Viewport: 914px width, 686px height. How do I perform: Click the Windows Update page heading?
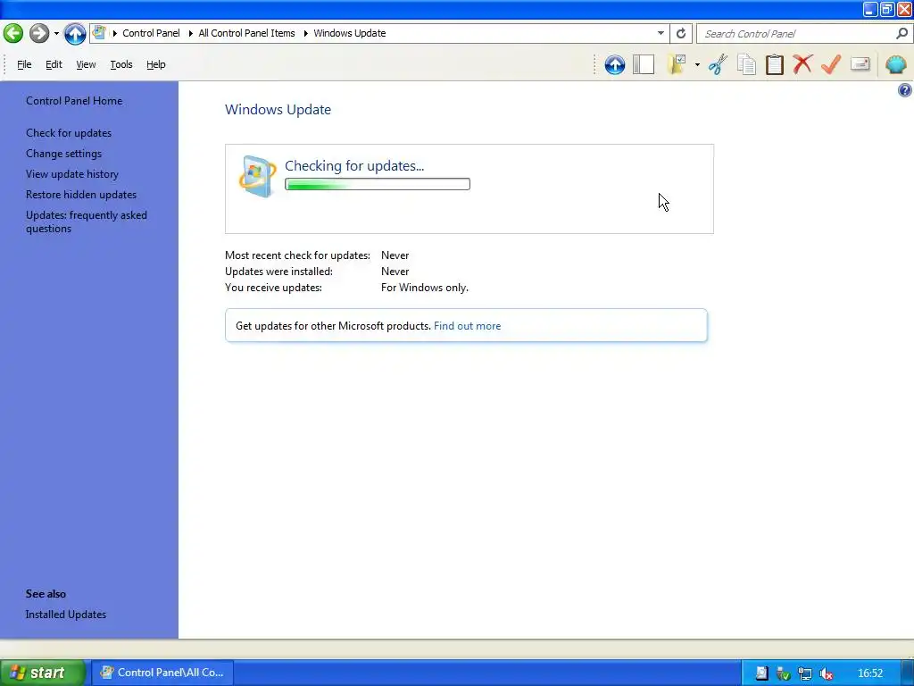coord(278,110)
